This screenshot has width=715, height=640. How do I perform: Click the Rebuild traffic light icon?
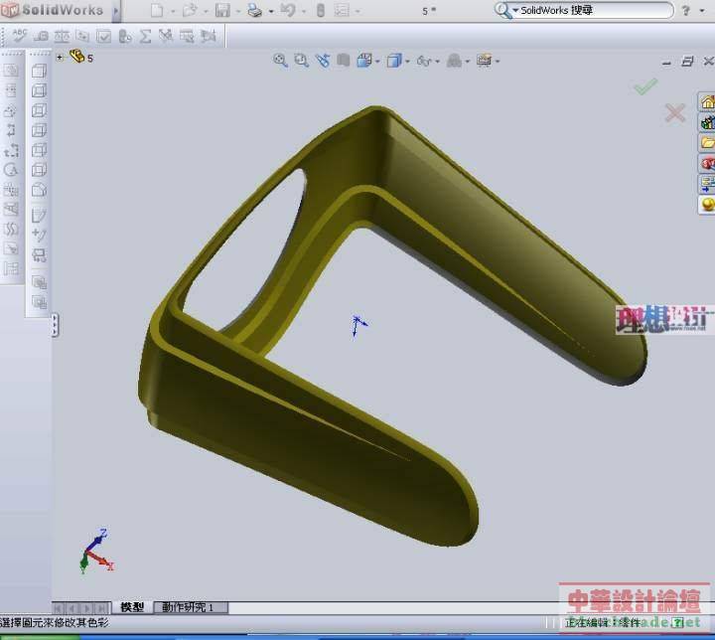pyautogui.click(x=319, y=11)
